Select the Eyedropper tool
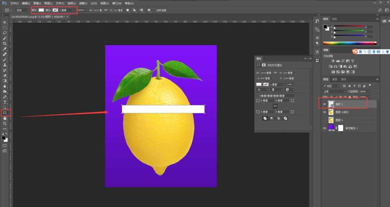The width and height of the screenshot is (390, 207). click(x=5, y=49)
